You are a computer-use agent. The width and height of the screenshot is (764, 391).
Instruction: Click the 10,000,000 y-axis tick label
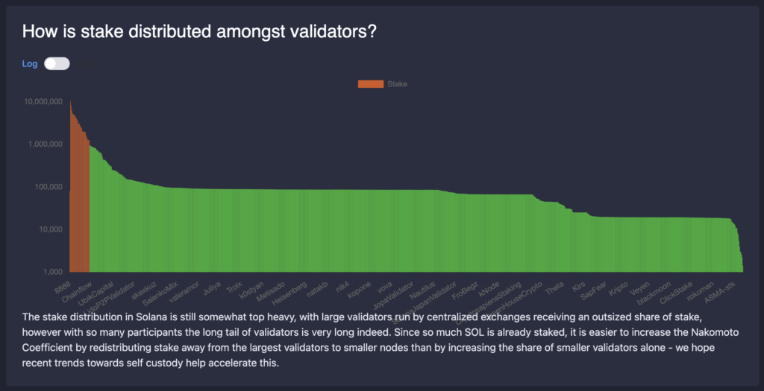[x=43, y=101]
